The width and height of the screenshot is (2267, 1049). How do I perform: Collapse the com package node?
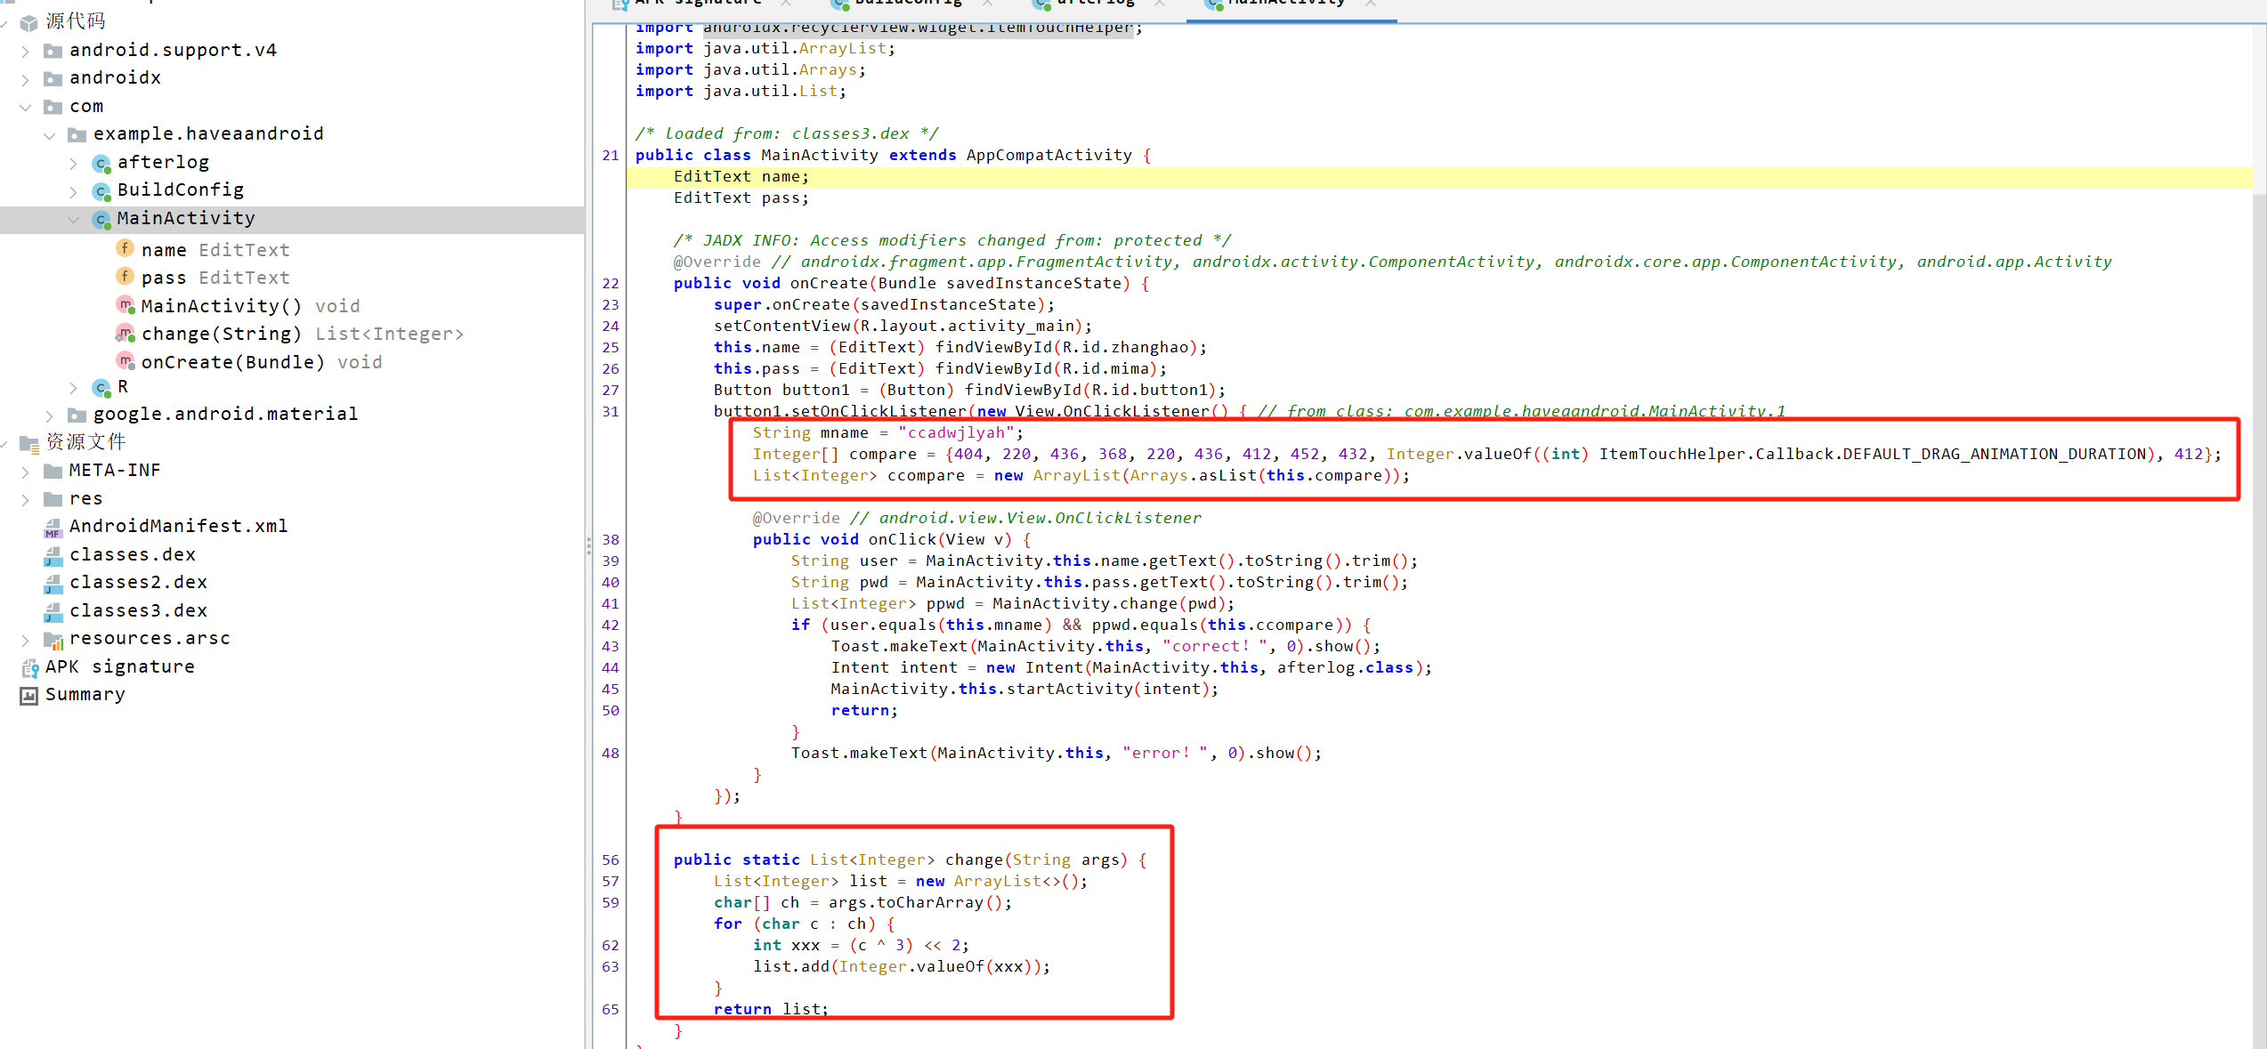coord(26,108)
